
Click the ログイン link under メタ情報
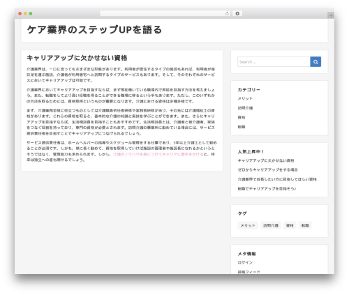click(245, 262)
